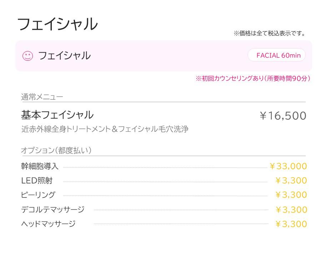The image size is (324, 270).
Task: Select the 基本フェイシャル menu item
Action: point(57,115)
